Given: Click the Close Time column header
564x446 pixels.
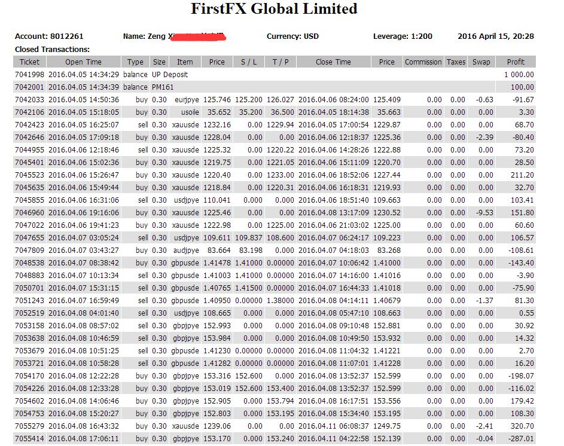Looking at the screenshot, I should [334, 62].
